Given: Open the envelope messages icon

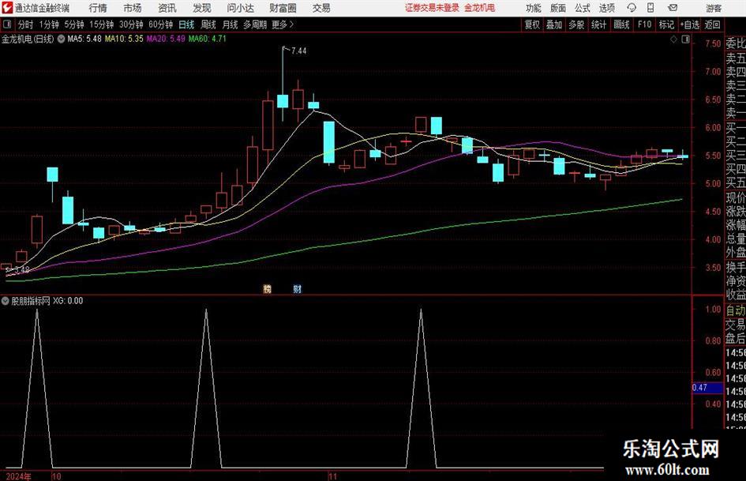Looking at the screenshot, I should point(673,8).
